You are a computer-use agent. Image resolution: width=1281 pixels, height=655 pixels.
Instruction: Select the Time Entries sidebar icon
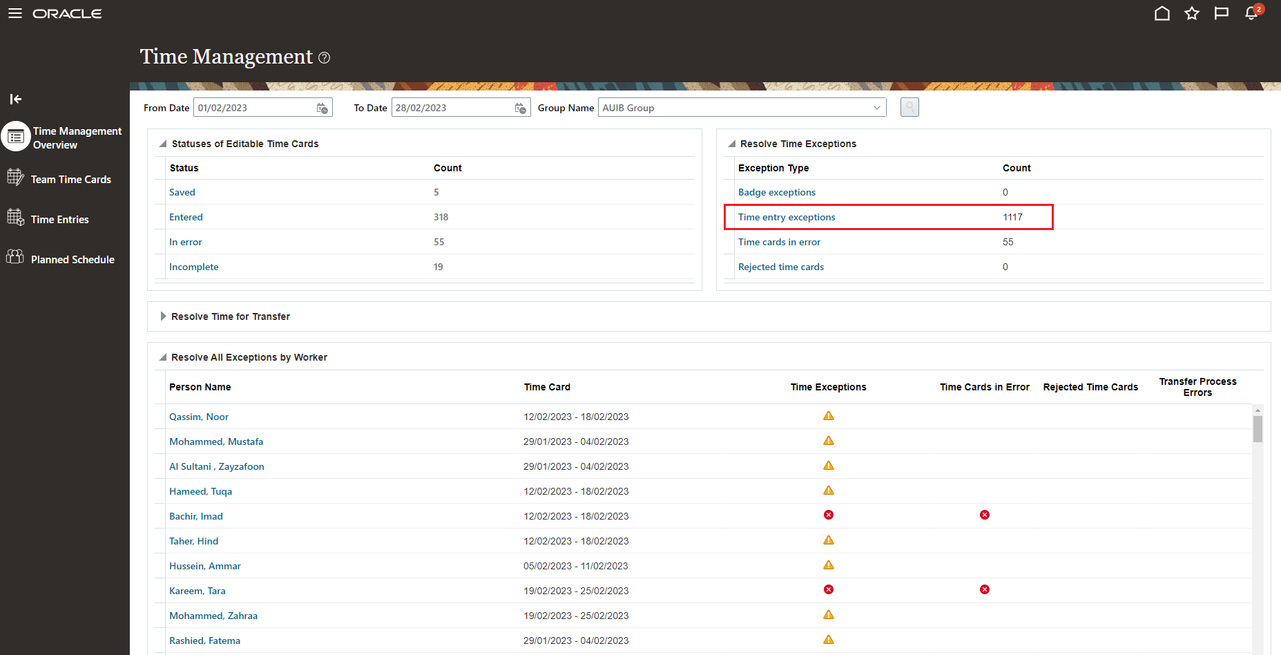59,218
